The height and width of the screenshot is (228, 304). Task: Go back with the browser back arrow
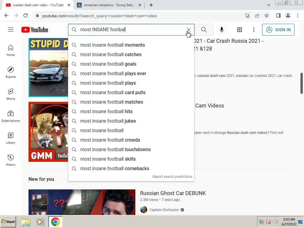point(7,16)
